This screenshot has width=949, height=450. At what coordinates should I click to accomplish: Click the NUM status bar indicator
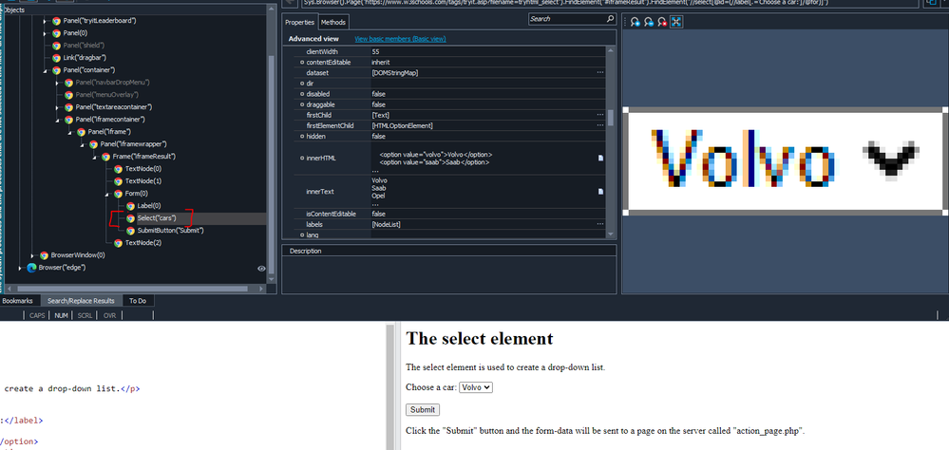click(61, 315)
